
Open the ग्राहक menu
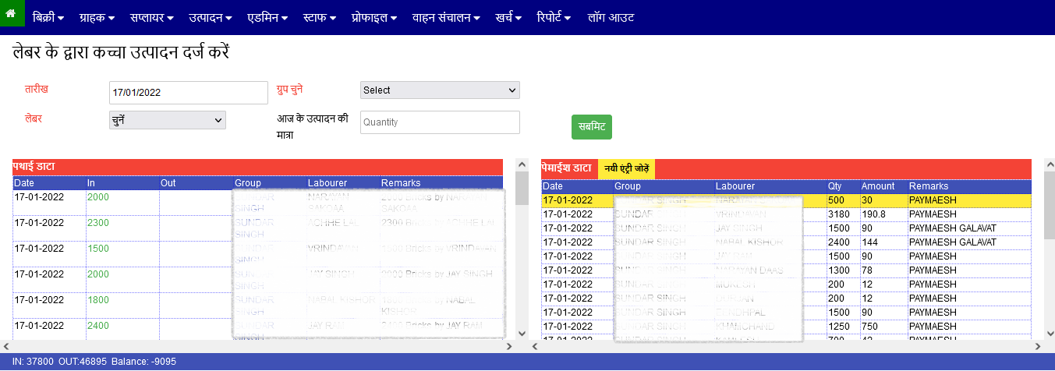point(97,17)
